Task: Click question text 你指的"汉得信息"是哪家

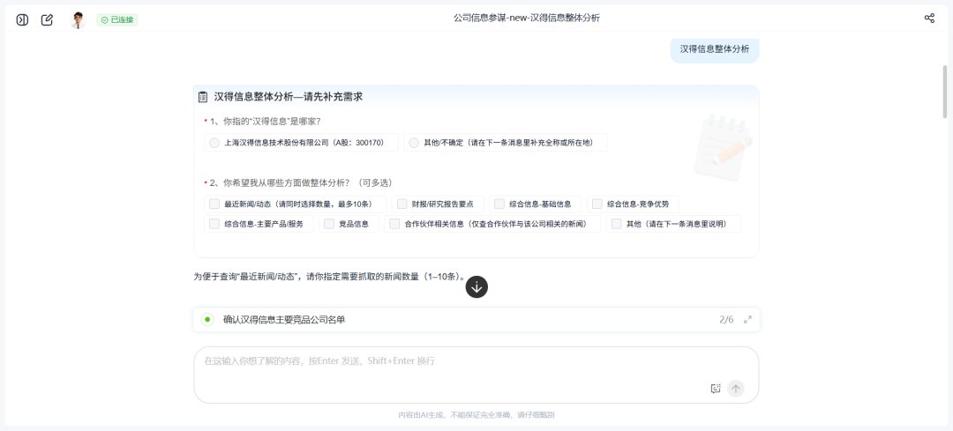Action: (x=272, y=122)
